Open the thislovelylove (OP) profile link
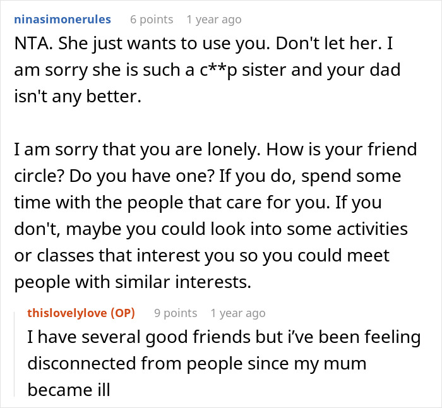Viewport: 442px width, 408px height. click(81, 313)
